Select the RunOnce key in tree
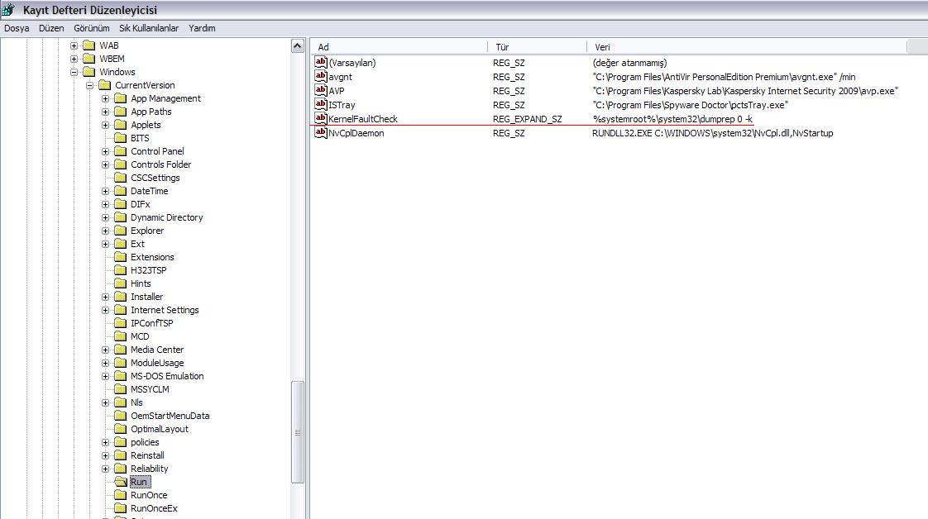Screen dimensions: 928x519 [149, 495]
